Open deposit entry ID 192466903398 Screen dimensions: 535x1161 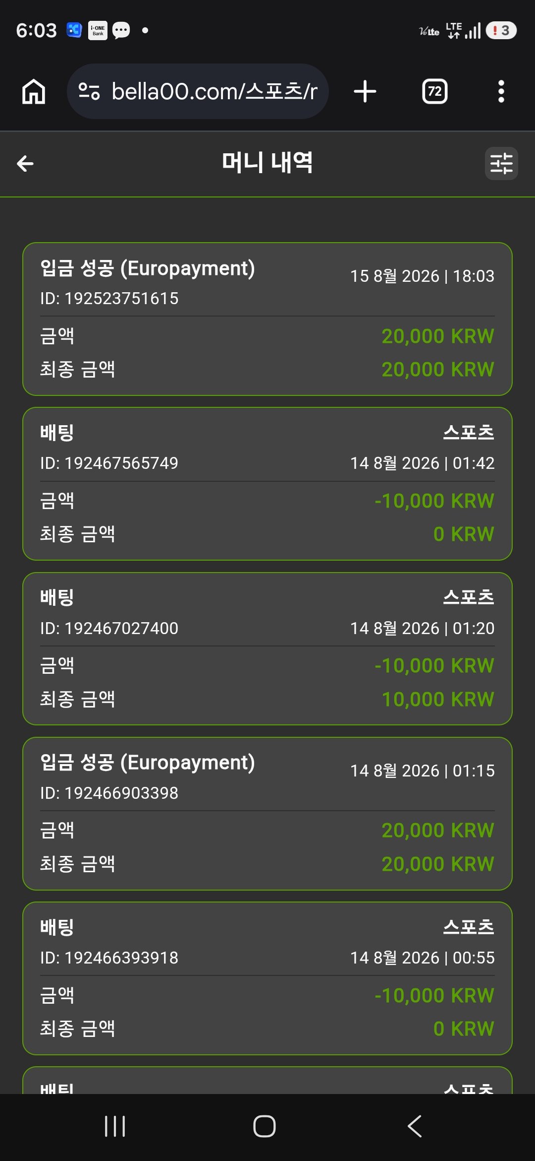267,814
